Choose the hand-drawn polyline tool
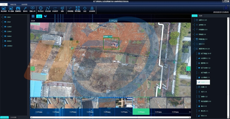This screenshot has width=230, height=119. coord(48,9)
